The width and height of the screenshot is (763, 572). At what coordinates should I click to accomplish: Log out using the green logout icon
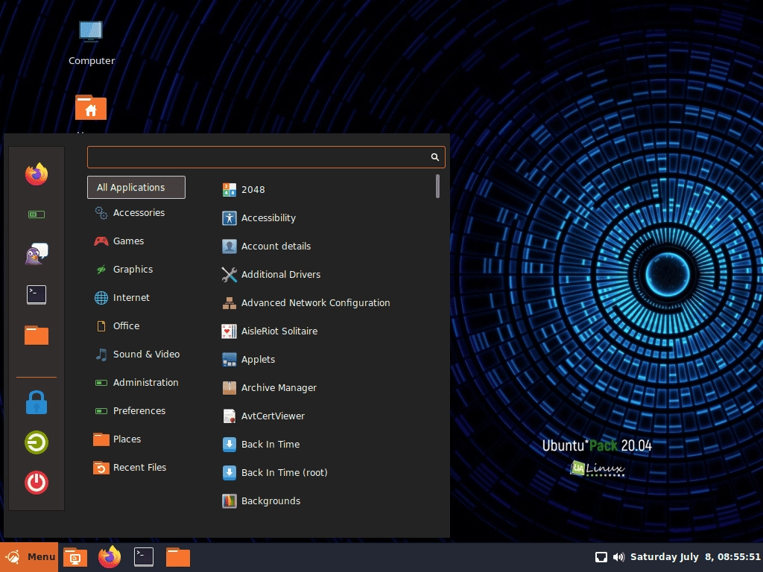(x=37, y=442)
